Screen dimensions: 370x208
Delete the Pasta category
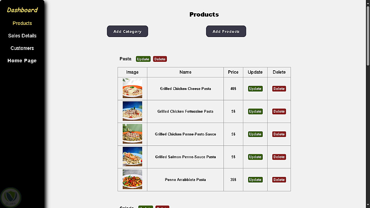coord(160,59)
